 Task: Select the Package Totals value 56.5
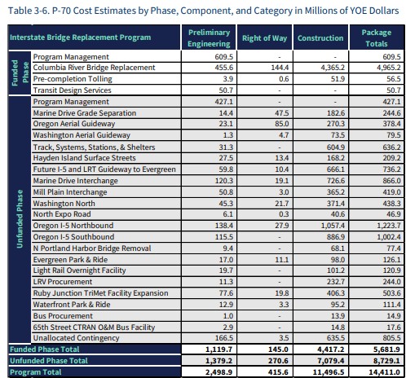[394, 79]
